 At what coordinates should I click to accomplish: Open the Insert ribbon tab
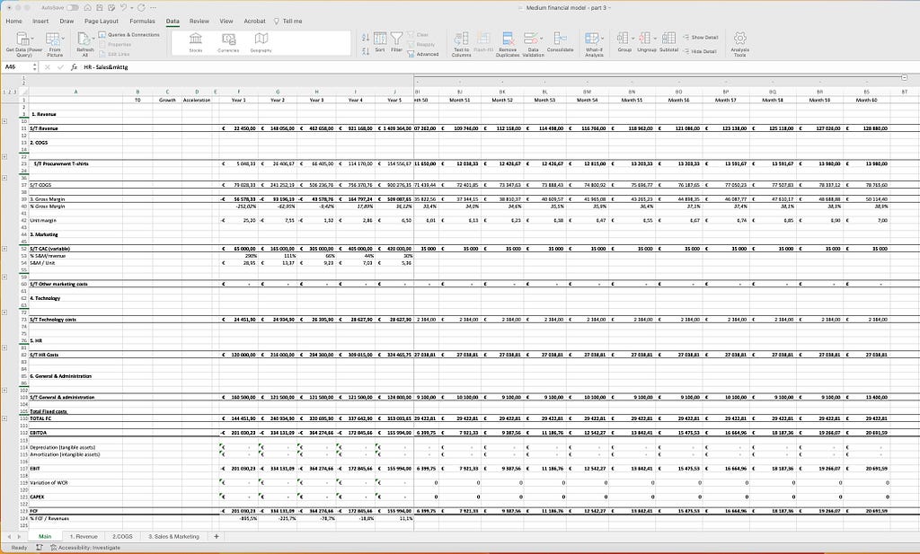tap(40, 22)
